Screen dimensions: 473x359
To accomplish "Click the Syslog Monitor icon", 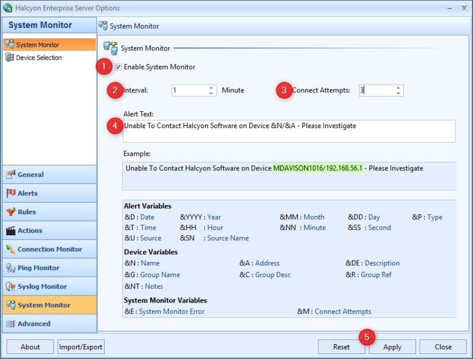I will tap(10, 286).
